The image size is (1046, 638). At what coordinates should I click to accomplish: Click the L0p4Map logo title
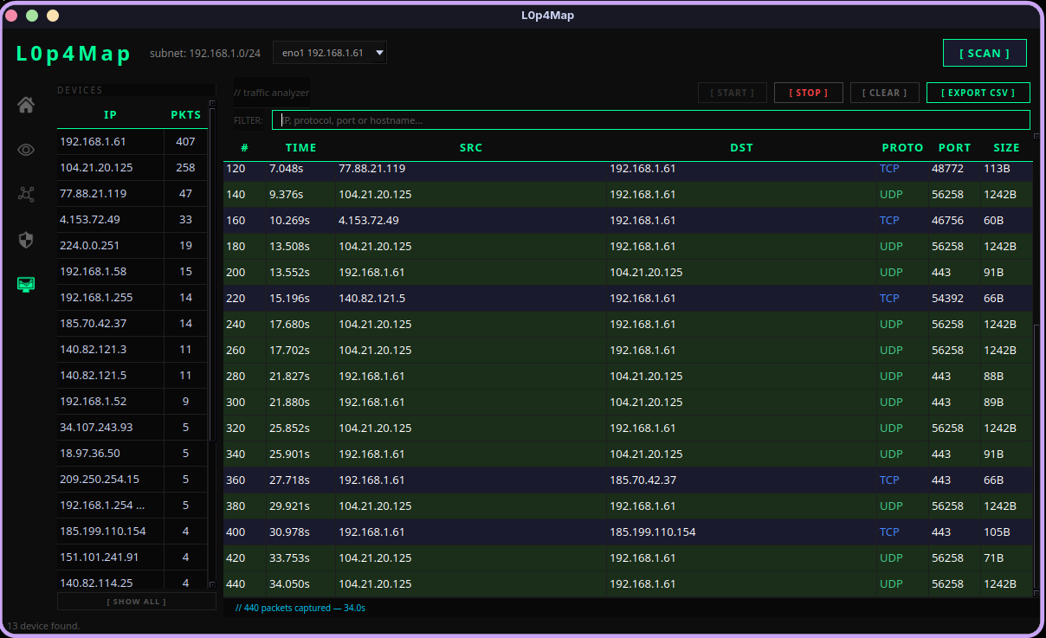pos(74,54)
